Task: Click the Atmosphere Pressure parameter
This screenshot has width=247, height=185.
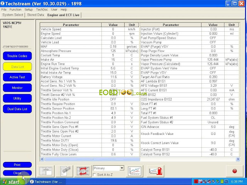Action: 56,51
